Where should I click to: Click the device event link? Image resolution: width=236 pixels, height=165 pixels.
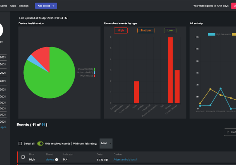pos(50,159)
